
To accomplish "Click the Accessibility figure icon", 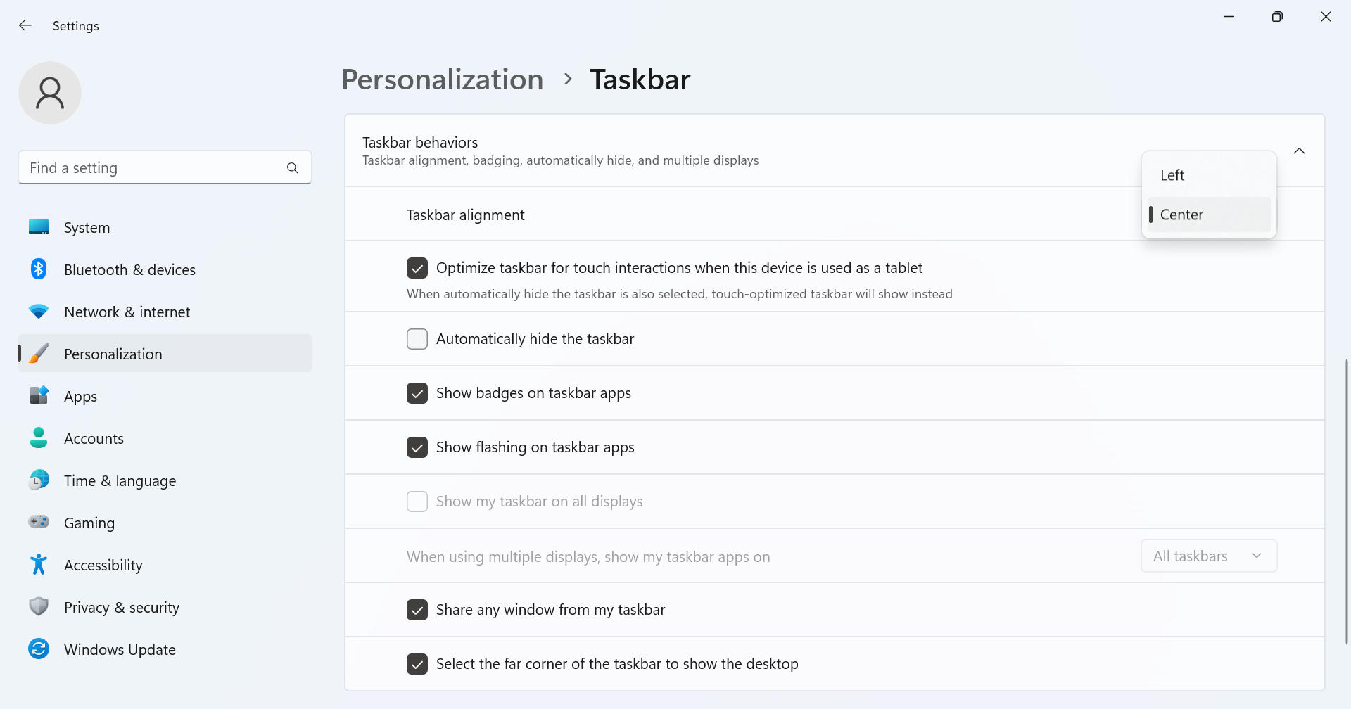I will tap(39, 564).
